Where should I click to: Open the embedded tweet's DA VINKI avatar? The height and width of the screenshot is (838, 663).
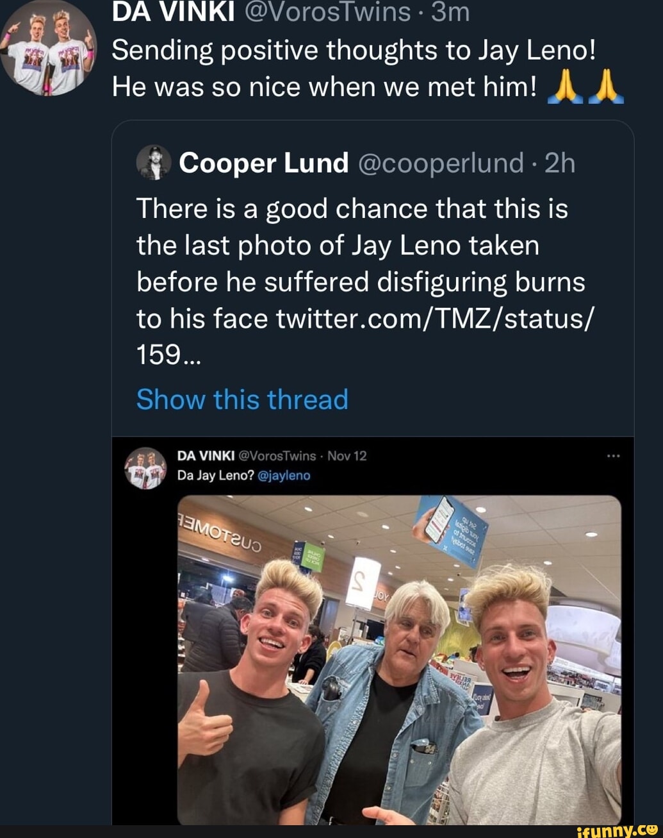click(x=145, y=467)
